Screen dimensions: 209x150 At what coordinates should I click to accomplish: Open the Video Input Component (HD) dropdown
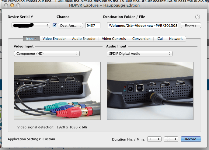click(x=47, y=54)
